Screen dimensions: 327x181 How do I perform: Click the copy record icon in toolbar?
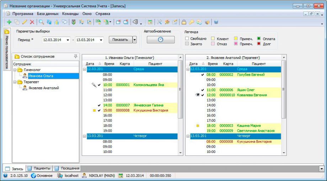pos(17,22)
